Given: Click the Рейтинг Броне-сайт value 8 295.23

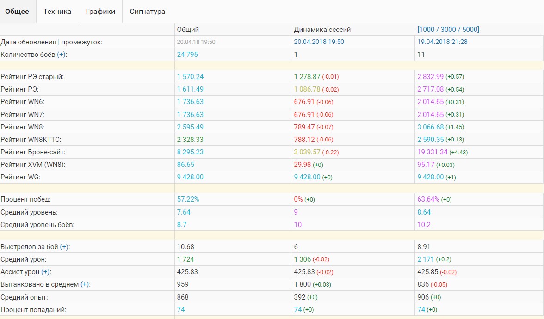Looking at the screenshot, I should [190, 152].
